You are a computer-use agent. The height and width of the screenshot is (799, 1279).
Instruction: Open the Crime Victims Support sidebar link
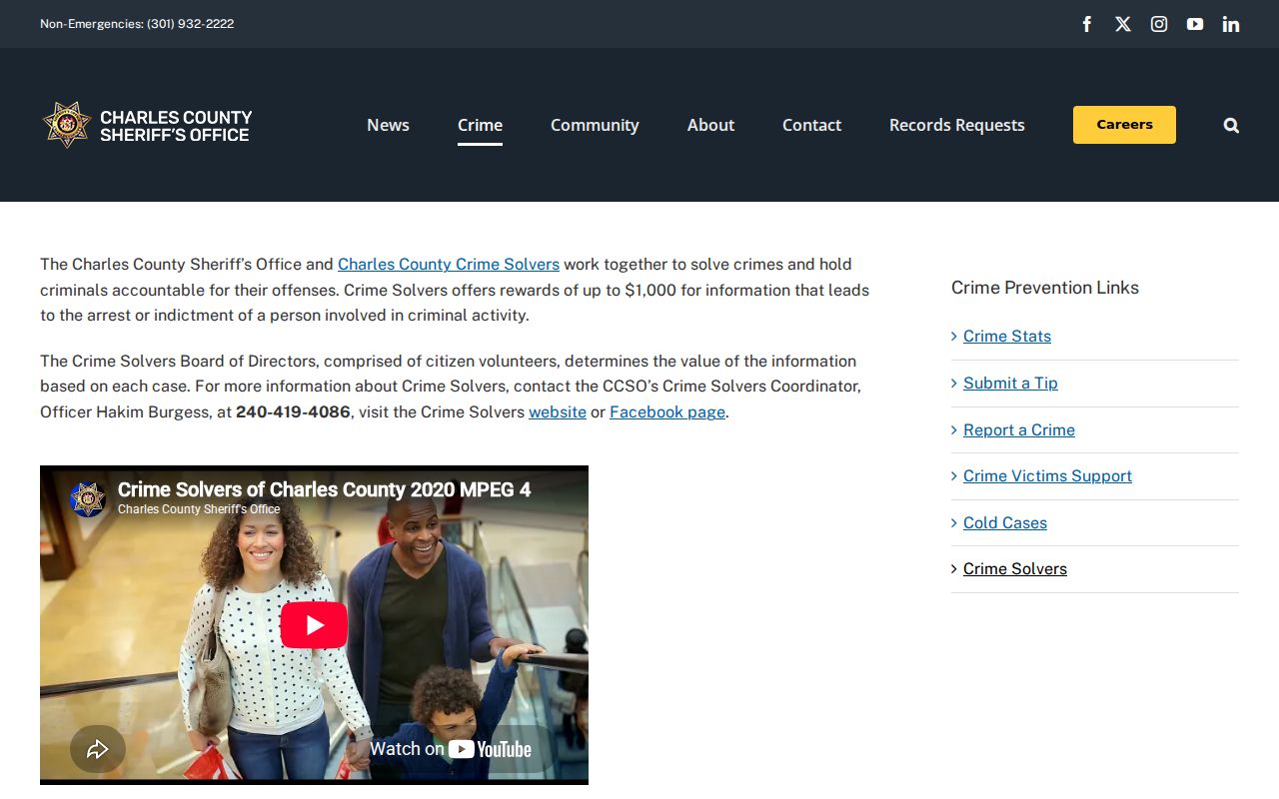(1047, 476)
